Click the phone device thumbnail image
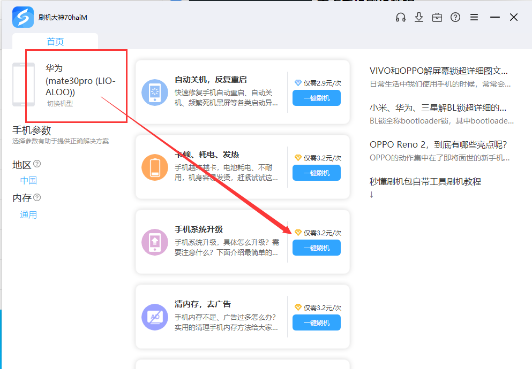The height and width of the screenshot is (369, 532). [24, 84]
